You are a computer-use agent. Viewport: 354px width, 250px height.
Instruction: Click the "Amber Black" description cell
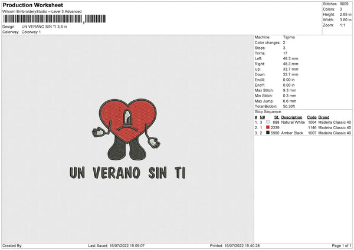292,133
